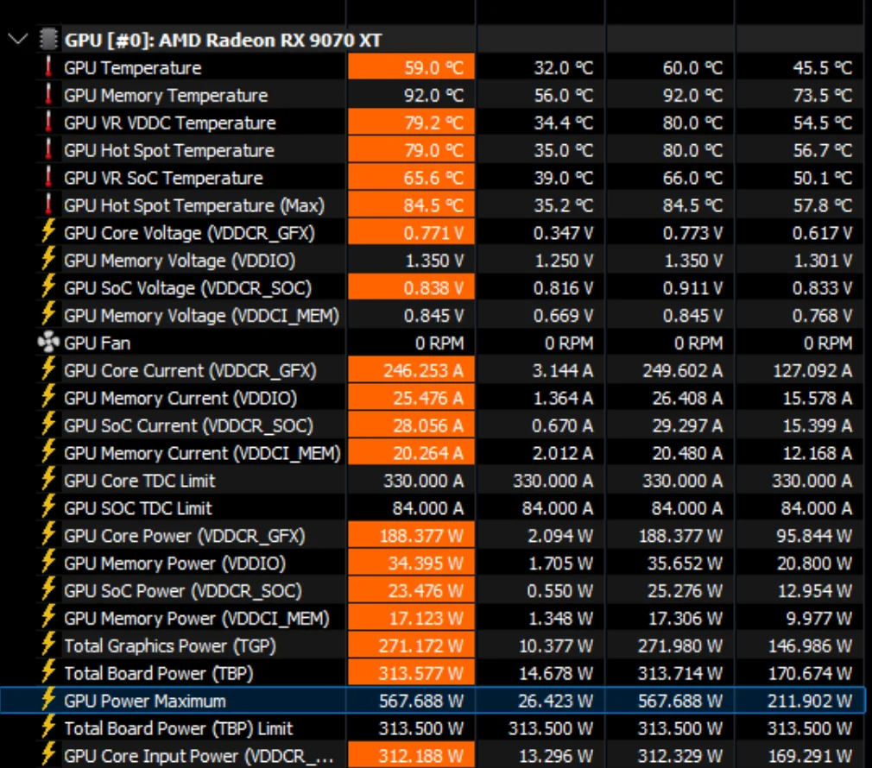This screenshot has width=872, height=768.
Task: Select the GPU Hot Spot Temperature (Max) label
Action: point(194,205)
